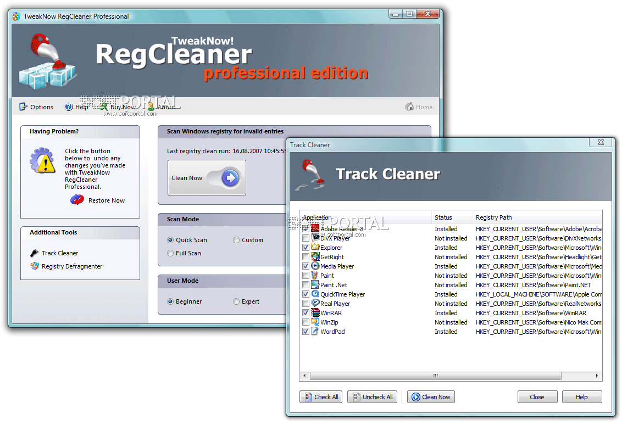Image resolution: width=622 pixels, height=425 pixels.
Task: Click HKEY_LOCAL_MACHINE\SOFTWARE\Apple registry path
Action: [x=538, y=294]
